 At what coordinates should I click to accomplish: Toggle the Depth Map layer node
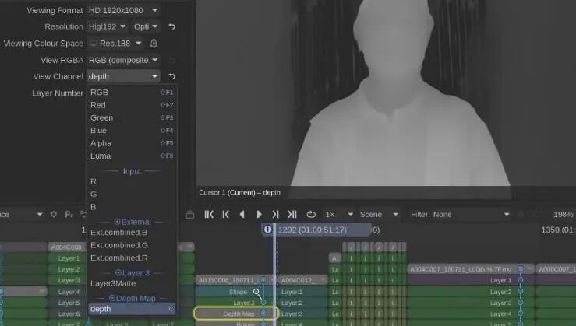(x=263, y=314)
